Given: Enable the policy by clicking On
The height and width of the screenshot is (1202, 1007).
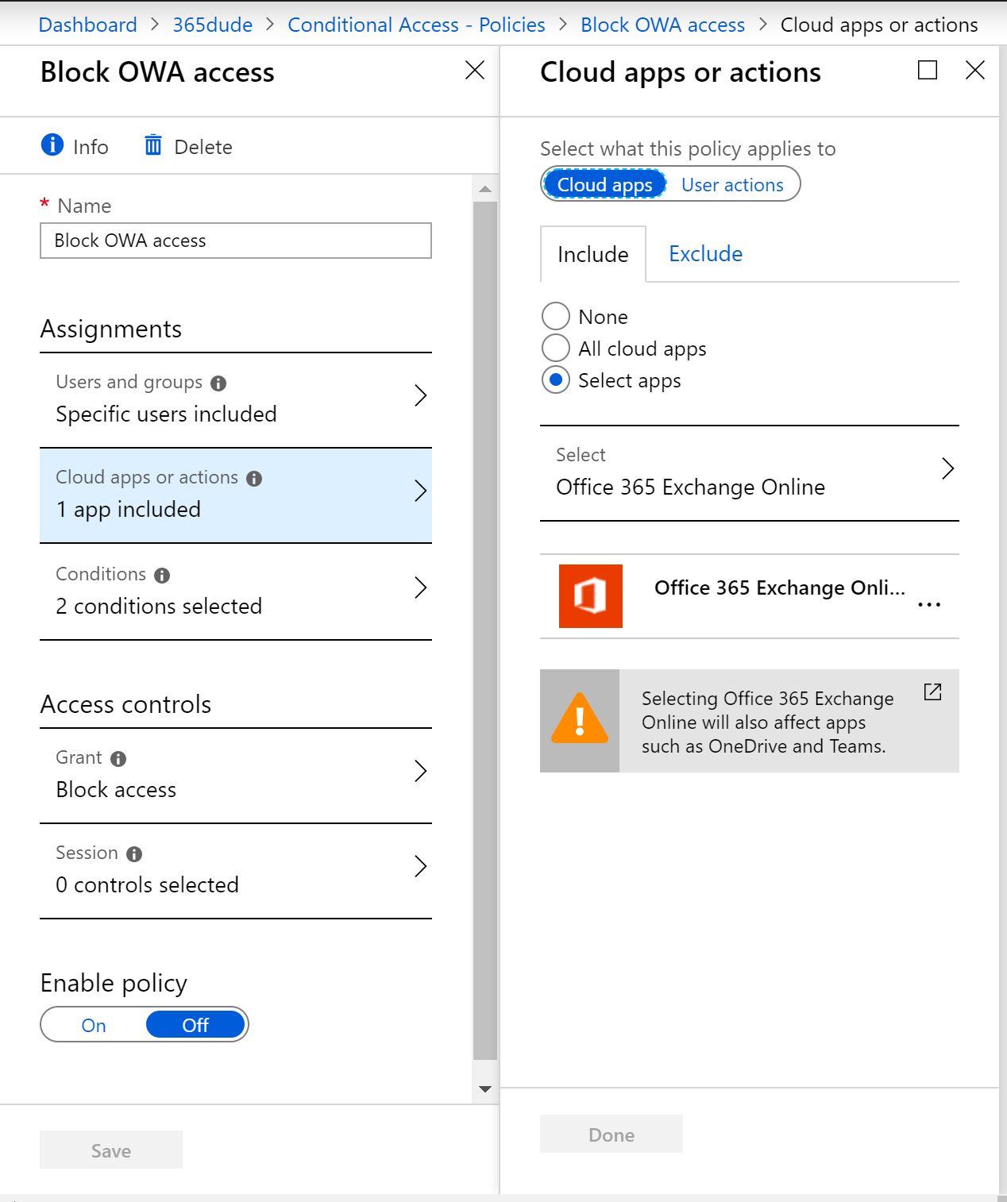Looking at the screenshot, I should pos(93,1024).
